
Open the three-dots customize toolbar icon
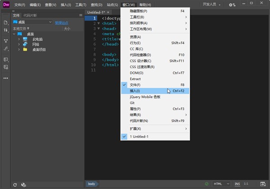[6, 78]
